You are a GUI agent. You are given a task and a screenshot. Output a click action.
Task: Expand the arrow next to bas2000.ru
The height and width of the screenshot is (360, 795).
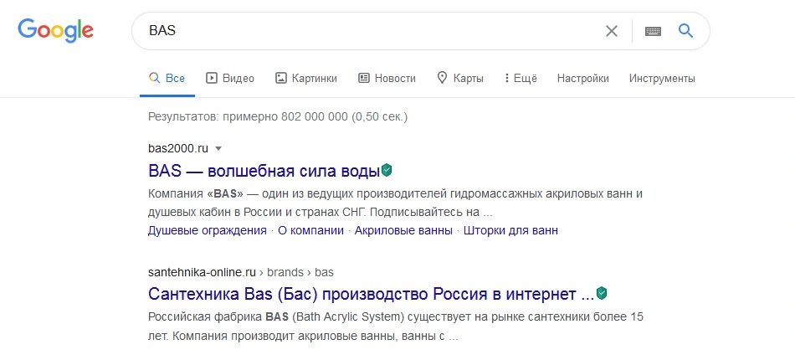pyautogui.click(x=218, y=148)
